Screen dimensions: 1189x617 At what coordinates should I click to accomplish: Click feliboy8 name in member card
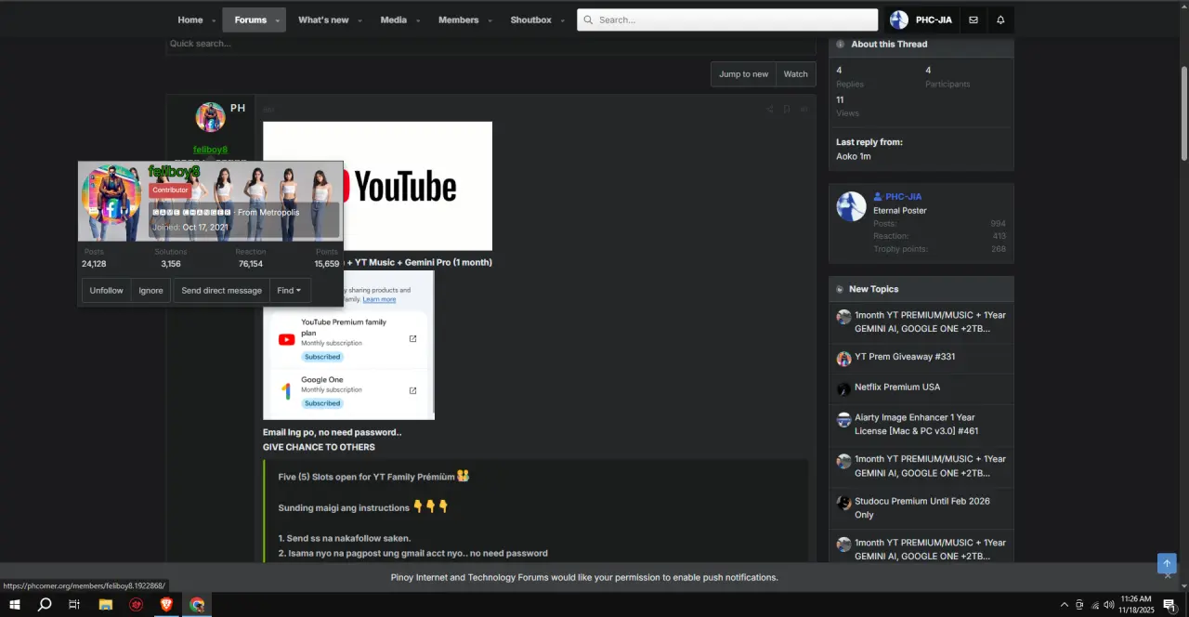click(174, 172)
